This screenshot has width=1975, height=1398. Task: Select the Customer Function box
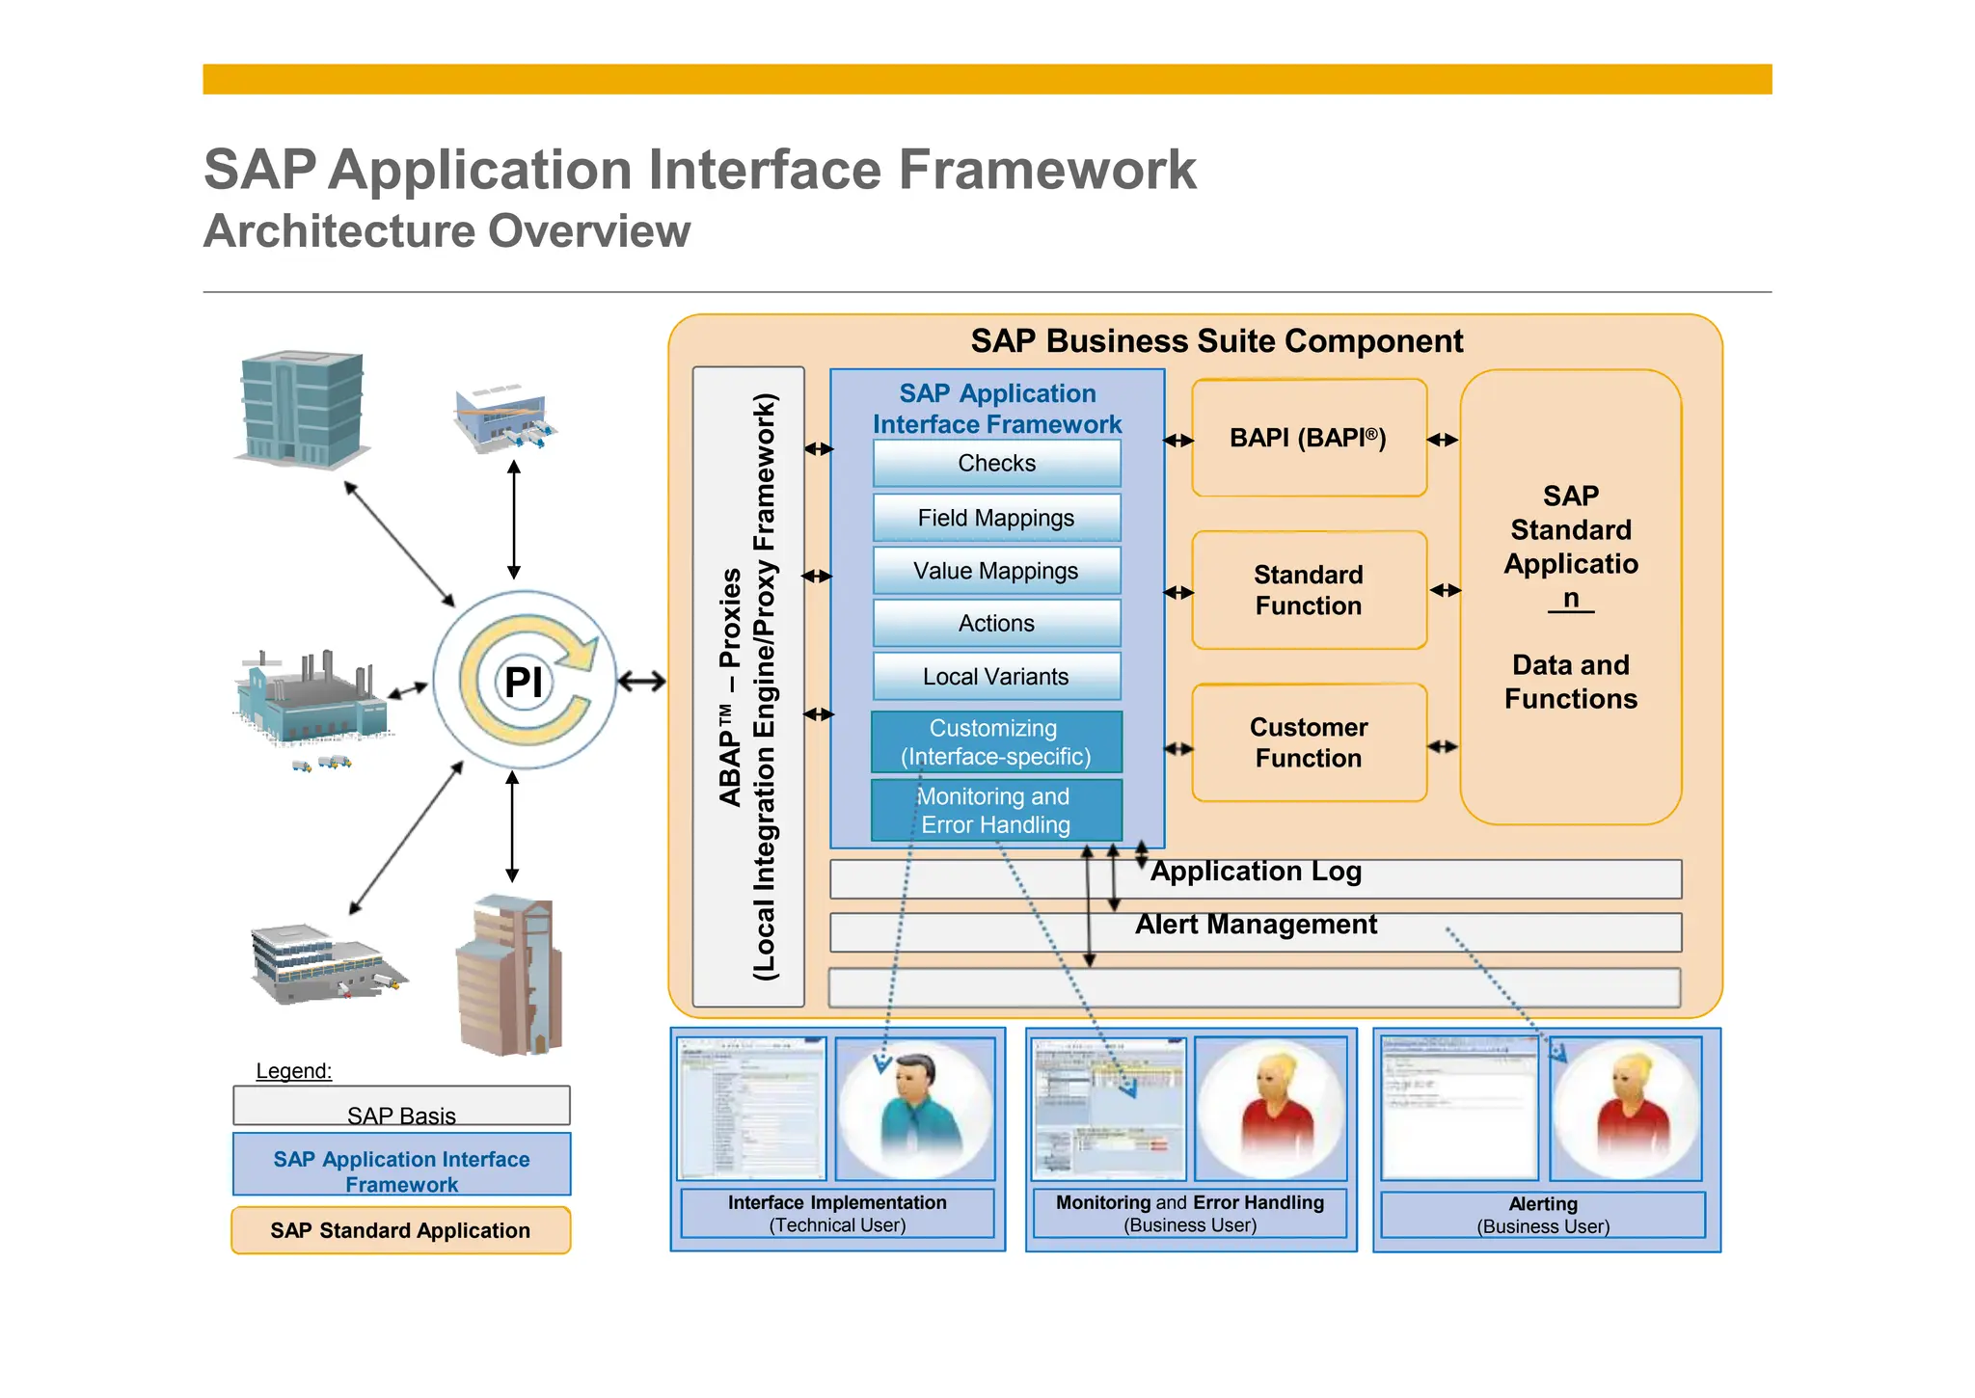point(1309,742)
